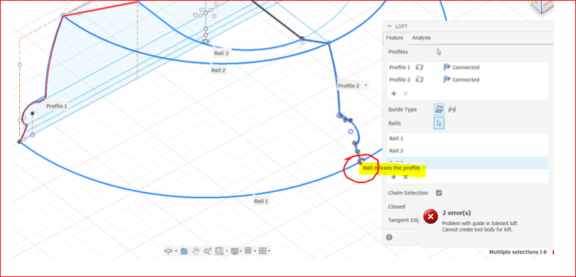Select Rail 1 in rails list

[x=468, y=138]
